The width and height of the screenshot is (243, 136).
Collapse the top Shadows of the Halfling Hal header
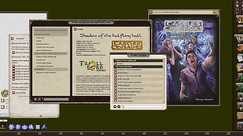(x=51, y=30)
